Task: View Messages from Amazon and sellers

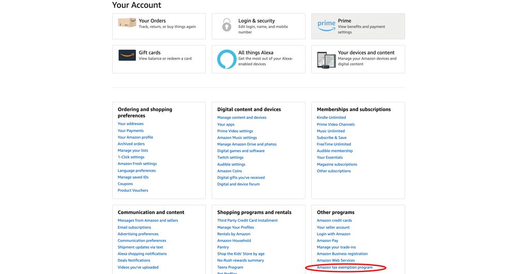Action: (147, 221)
